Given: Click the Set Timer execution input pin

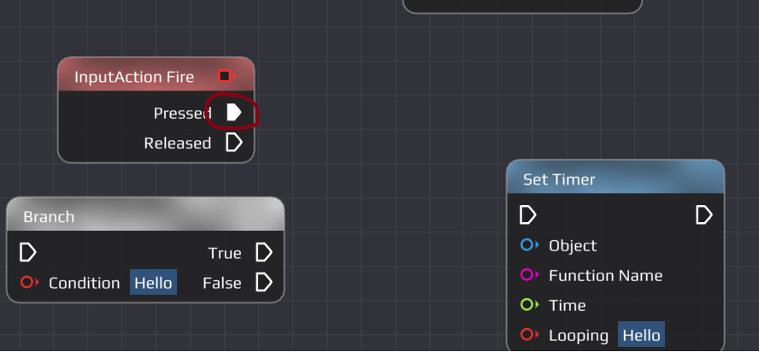Looking at the screenshot, I should click(x=527, y=215).
